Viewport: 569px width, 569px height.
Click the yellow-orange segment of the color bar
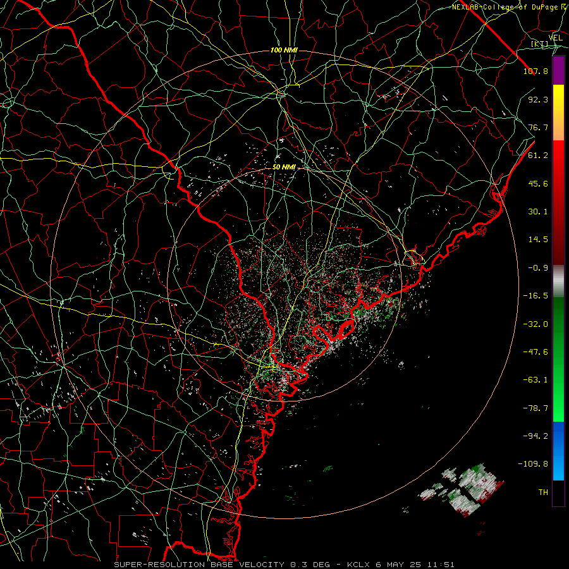pos(558,113)
